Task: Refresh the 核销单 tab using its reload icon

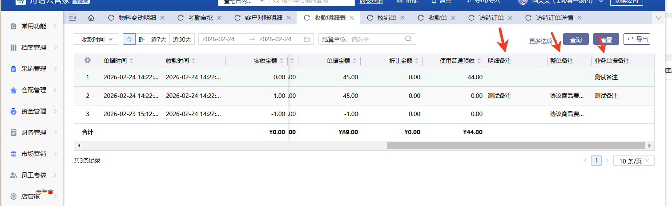Action: coord(370,18)
